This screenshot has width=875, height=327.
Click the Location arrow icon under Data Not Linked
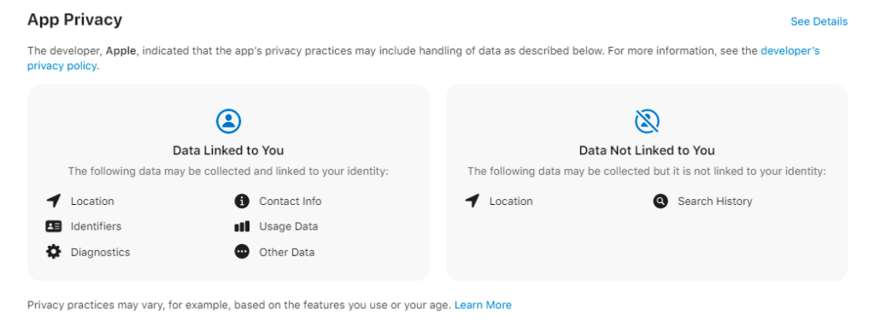coord(472,201)
